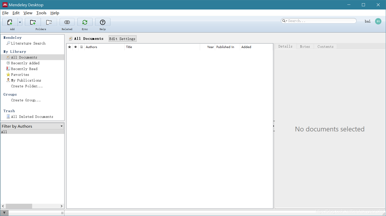Maximize the Mendeley Desktop window
This screenshot has width=386, height=216.
[363, 5]
